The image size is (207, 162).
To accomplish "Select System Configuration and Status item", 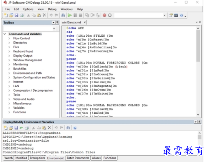I will [x=34, y=77].
